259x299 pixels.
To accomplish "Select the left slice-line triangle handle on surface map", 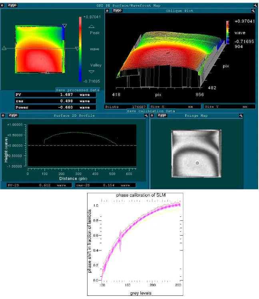I will [4, 48].
